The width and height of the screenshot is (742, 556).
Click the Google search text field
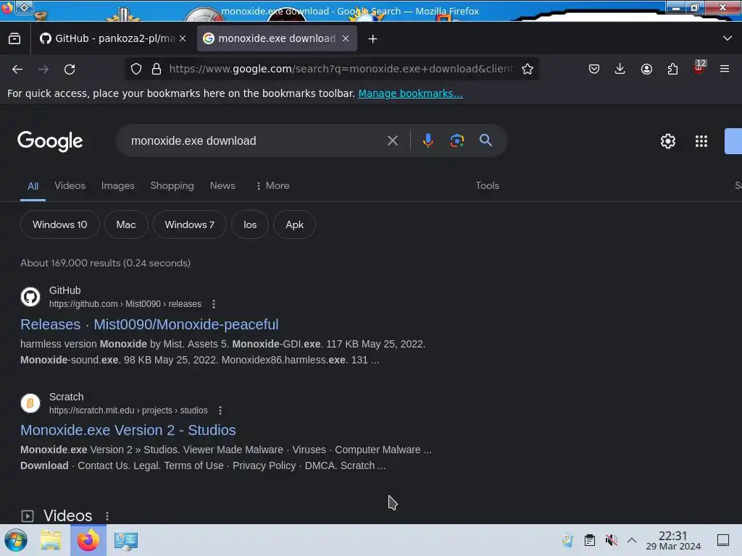(x=256, y=140)
